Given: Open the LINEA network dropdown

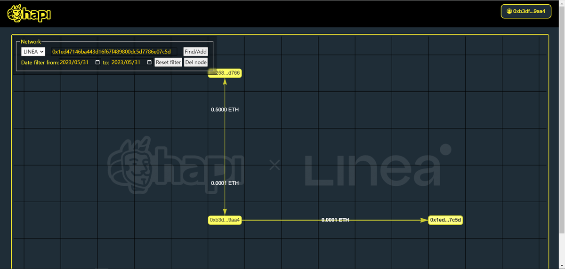Looking at the screenshot, I should pyautogui.click(x=33, y=52).
